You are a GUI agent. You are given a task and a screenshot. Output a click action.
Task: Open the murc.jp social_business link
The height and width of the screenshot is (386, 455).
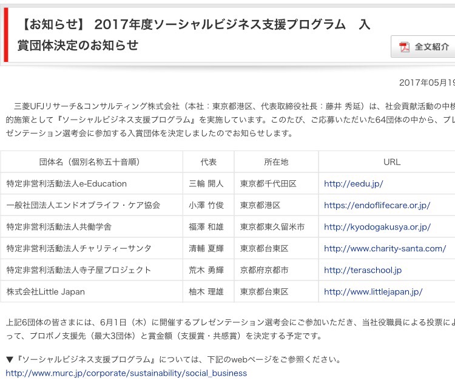point(126,373)
